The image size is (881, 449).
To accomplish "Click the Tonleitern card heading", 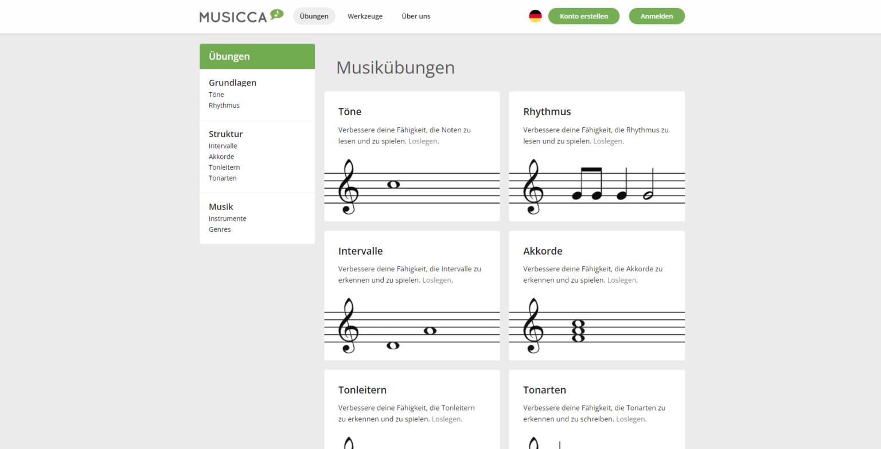I will pyautogui.click(x=362, y=390).
